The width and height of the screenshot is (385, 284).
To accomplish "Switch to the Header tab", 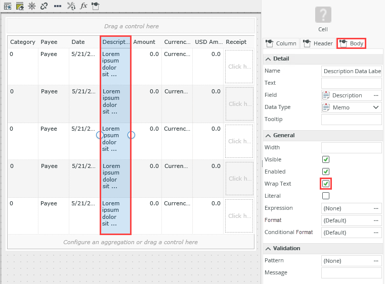I will tap(318, 43).
